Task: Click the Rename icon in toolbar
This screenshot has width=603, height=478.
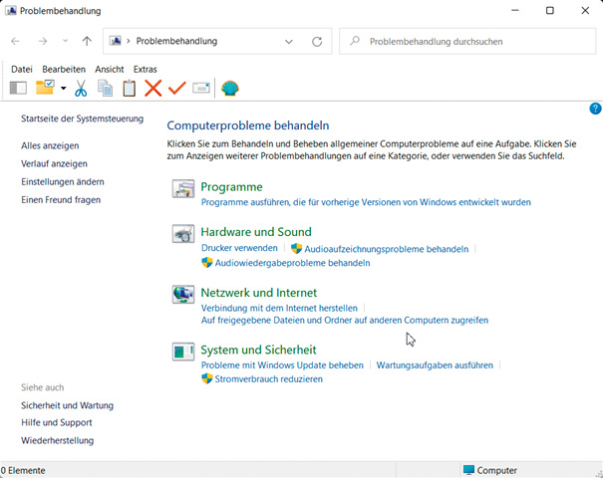Action: [x=201, y=88]
